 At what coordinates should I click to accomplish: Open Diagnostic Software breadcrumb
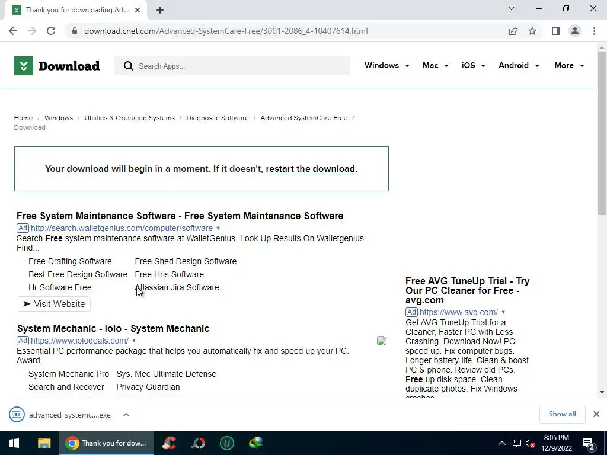click(x=218, y=118)
